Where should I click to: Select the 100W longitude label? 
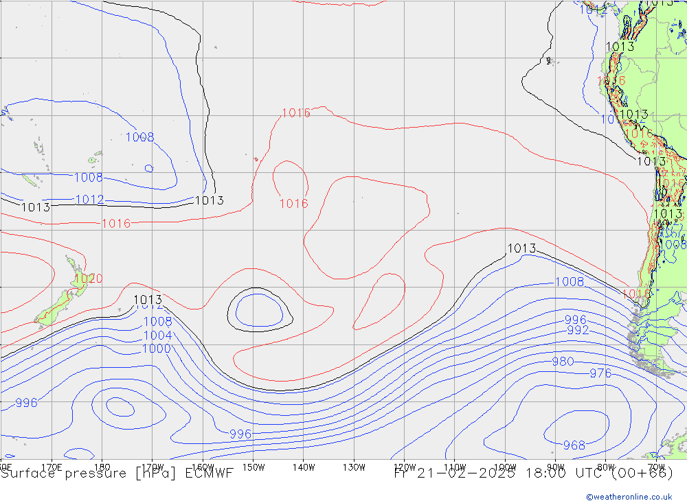[x=505, y=467]
